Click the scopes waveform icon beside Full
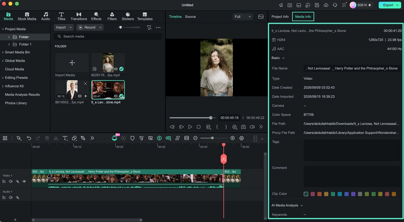Screen dimensions: 404x222 tap(261, 17)
